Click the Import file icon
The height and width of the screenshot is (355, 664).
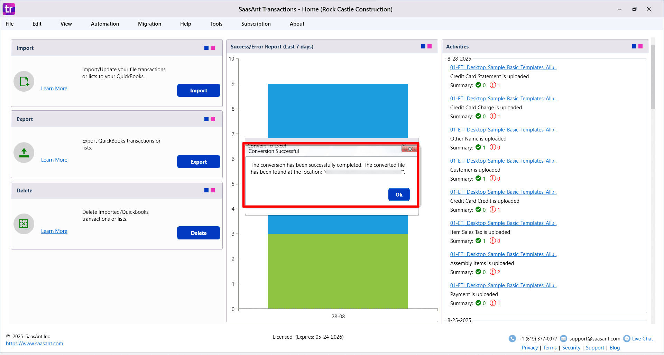click(24, 81)
